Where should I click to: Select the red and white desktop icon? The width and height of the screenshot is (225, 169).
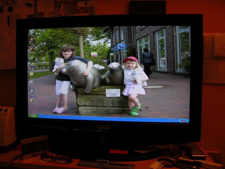32,40
